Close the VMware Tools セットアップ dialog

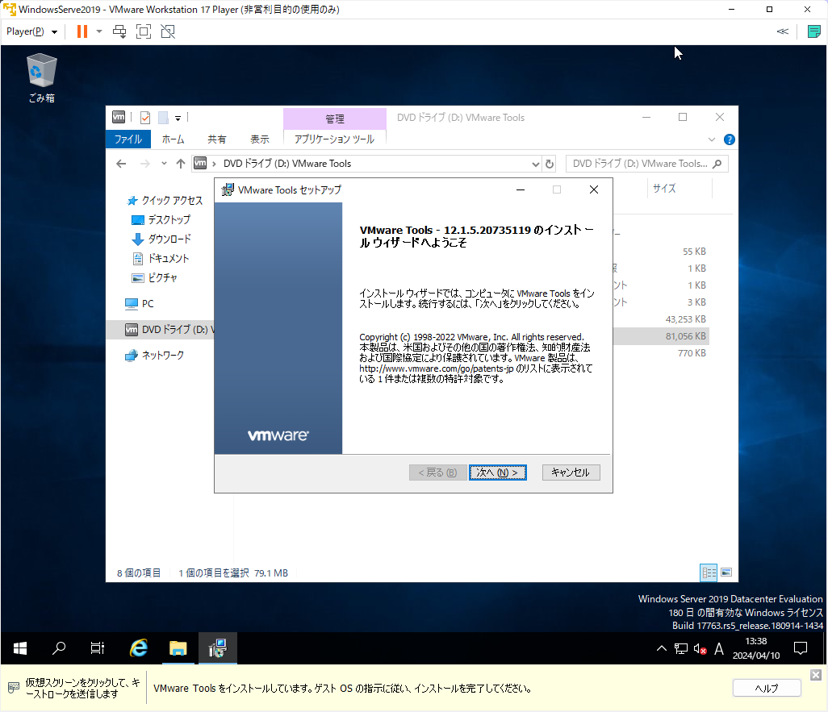[x=594, y=190]
